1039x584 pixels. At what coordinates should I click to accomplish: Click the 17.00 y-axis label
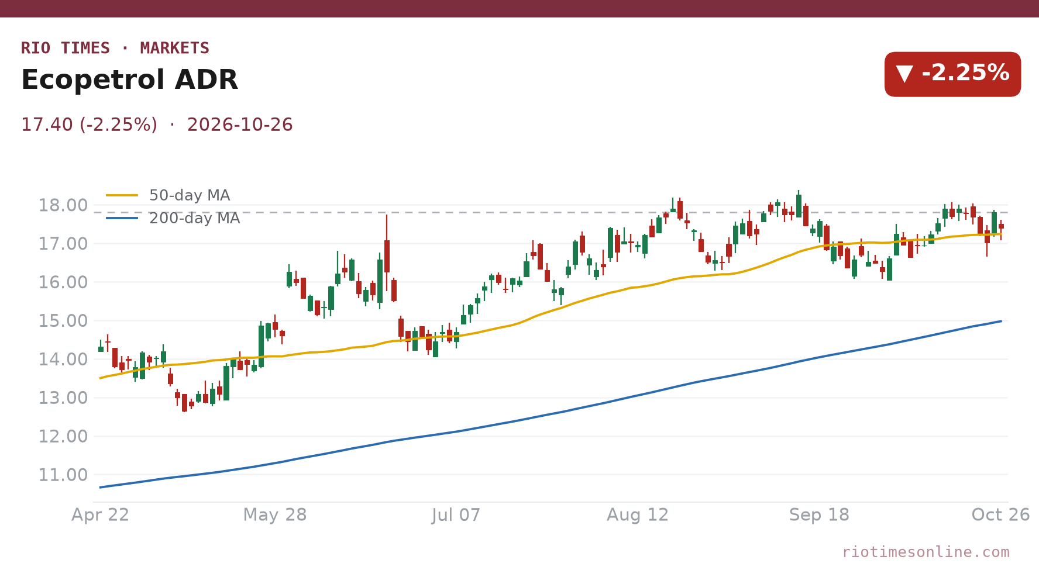click(63, 244)
